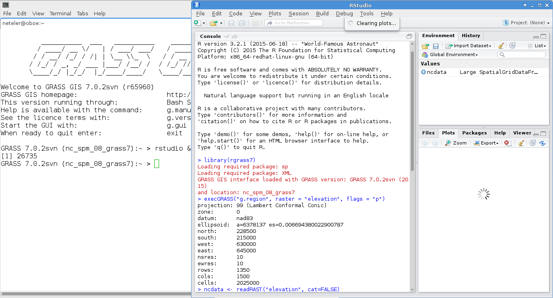553x298 pixels.
Task: Open the Session menu
Action: click(x=299, y=13)
